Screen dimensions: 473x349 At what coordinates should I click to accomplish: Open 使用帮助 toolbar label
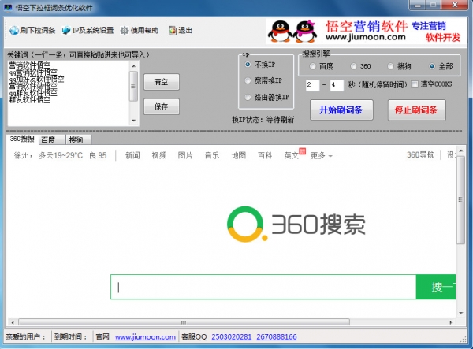(144, 31)
